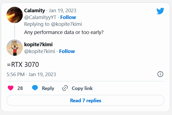Open kopite7kimi's profile avatar
The height and width of the screenshot is (115, 172).
pos(15,48)
